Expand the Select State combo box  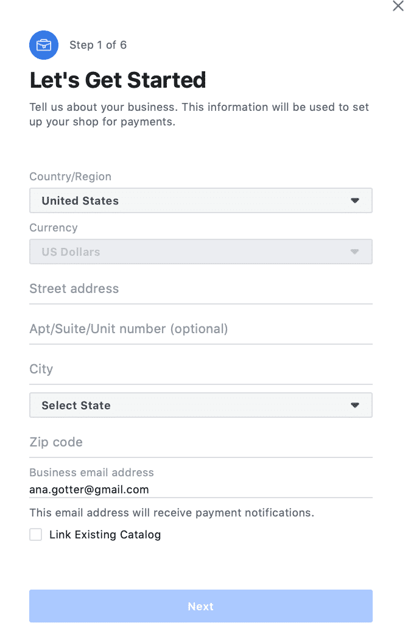click(x=201, y=405)
